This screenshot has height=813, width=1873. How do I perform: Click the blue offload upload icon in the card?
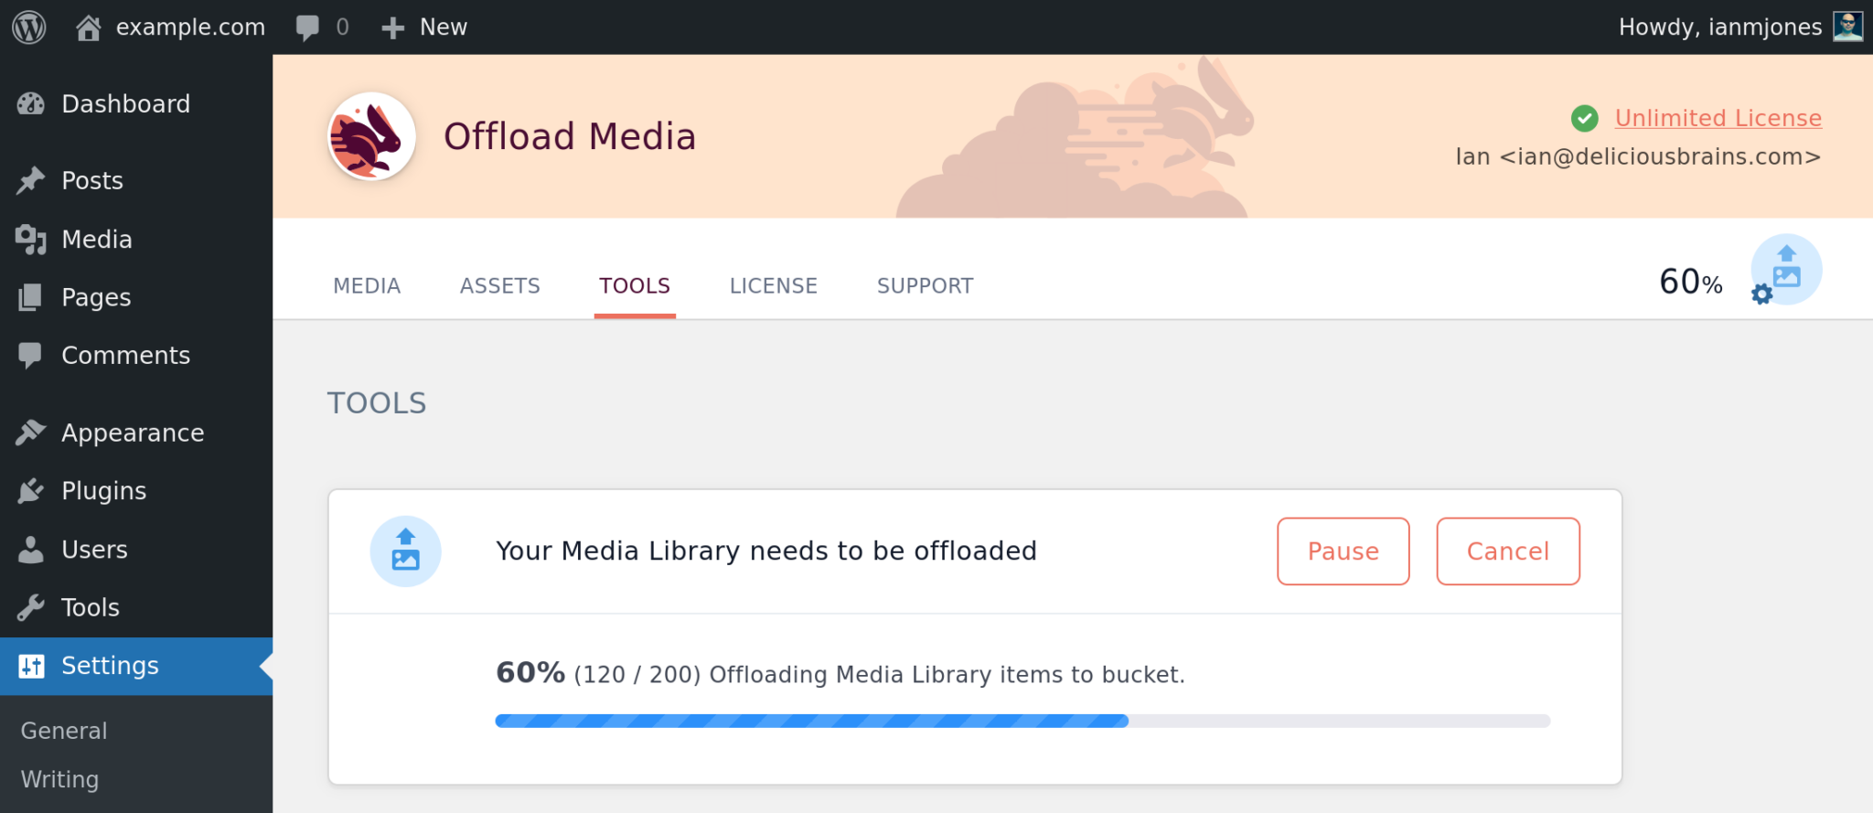tap(405, 551)
